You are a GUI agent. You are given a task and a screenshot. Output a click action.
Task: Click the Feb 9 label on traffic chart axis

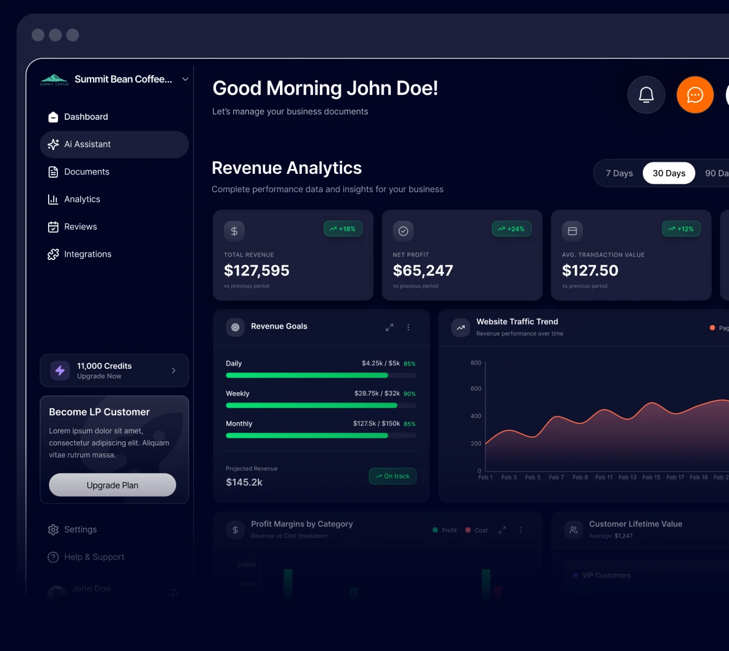(580, 477)
